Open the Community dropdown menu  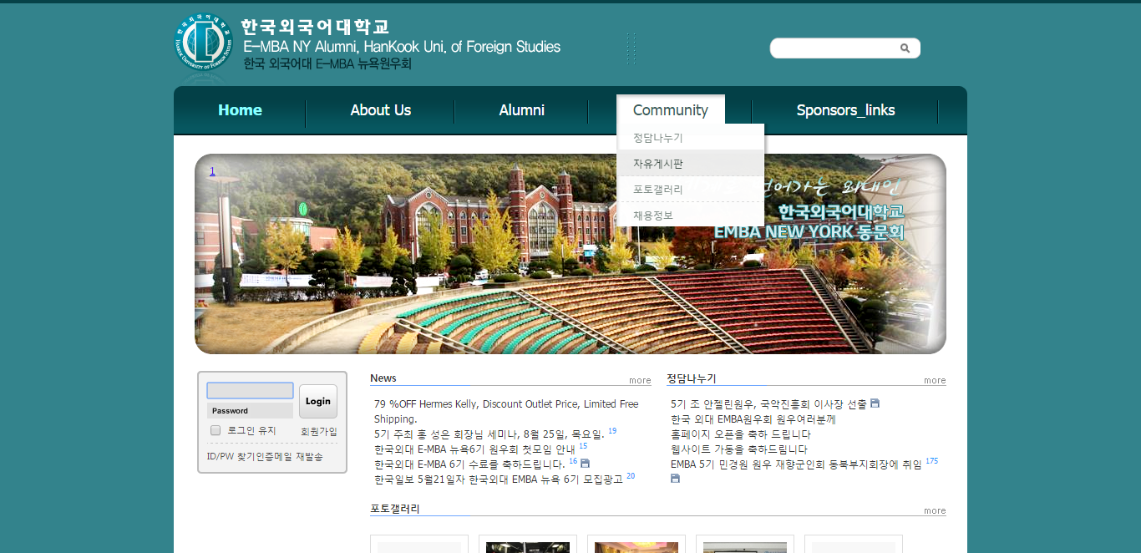(670, 110)
